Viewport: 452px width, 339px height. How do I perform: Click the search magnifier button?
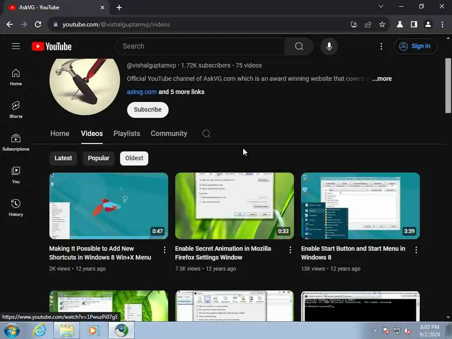pos(299,46)
